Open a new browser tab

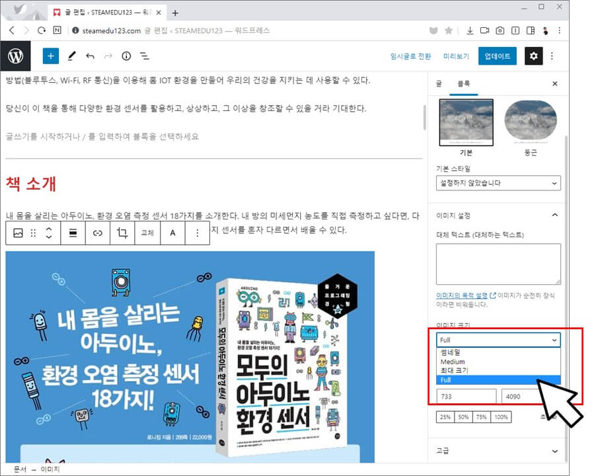[x=175, y=13]
